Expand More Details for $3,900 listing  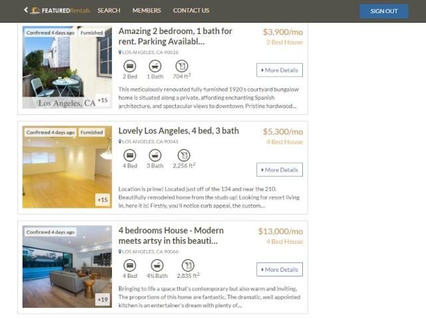280,70
